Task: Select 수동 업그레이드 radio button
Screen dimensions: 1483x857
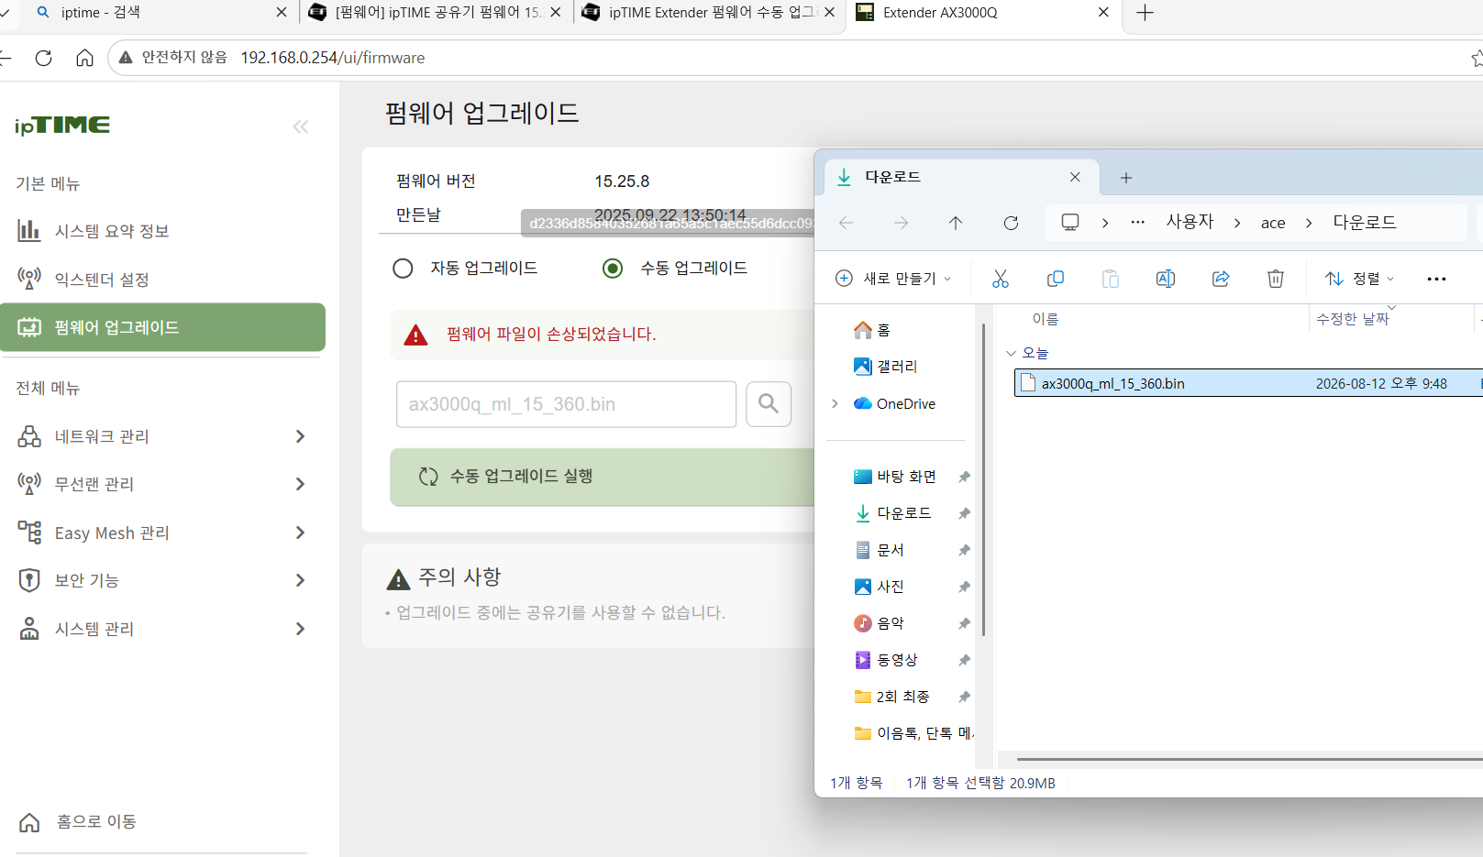Action: click(613, 269)
